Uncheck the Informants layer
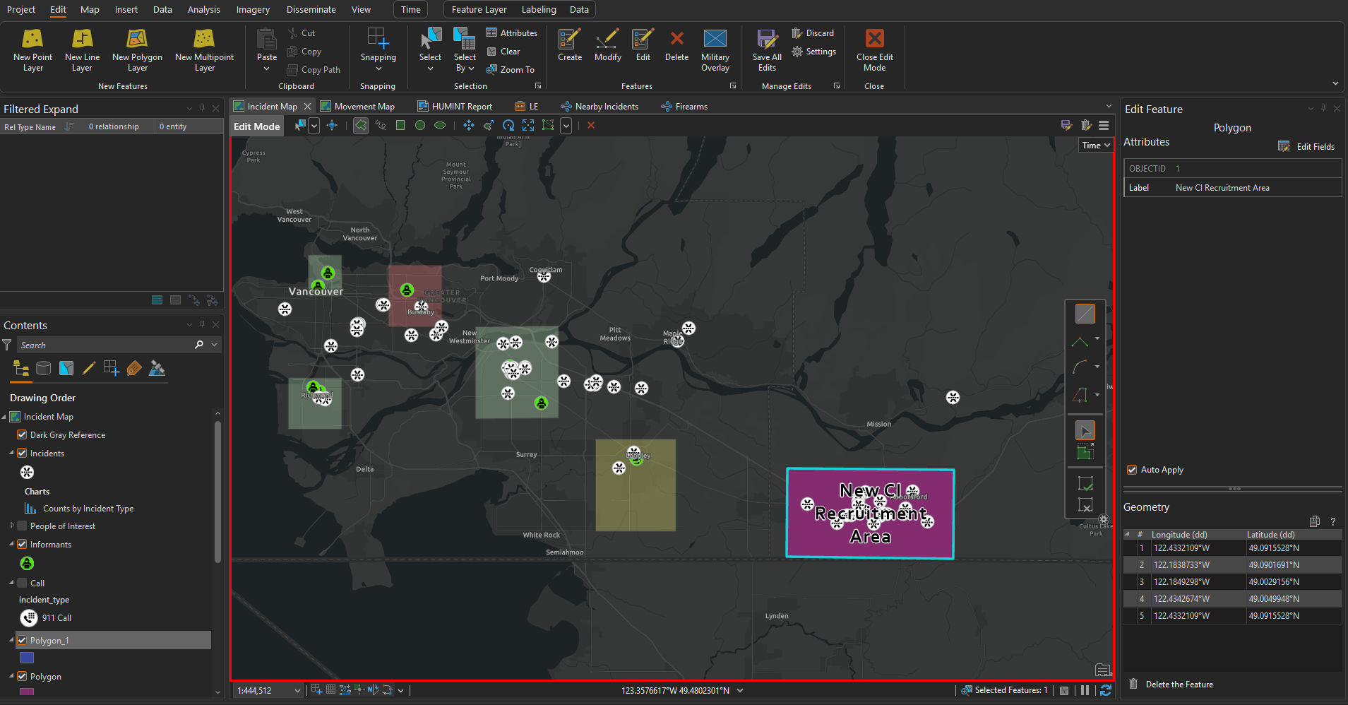Image resolution: width=1348 pixels, height=705 pixels. pos(22,544)
